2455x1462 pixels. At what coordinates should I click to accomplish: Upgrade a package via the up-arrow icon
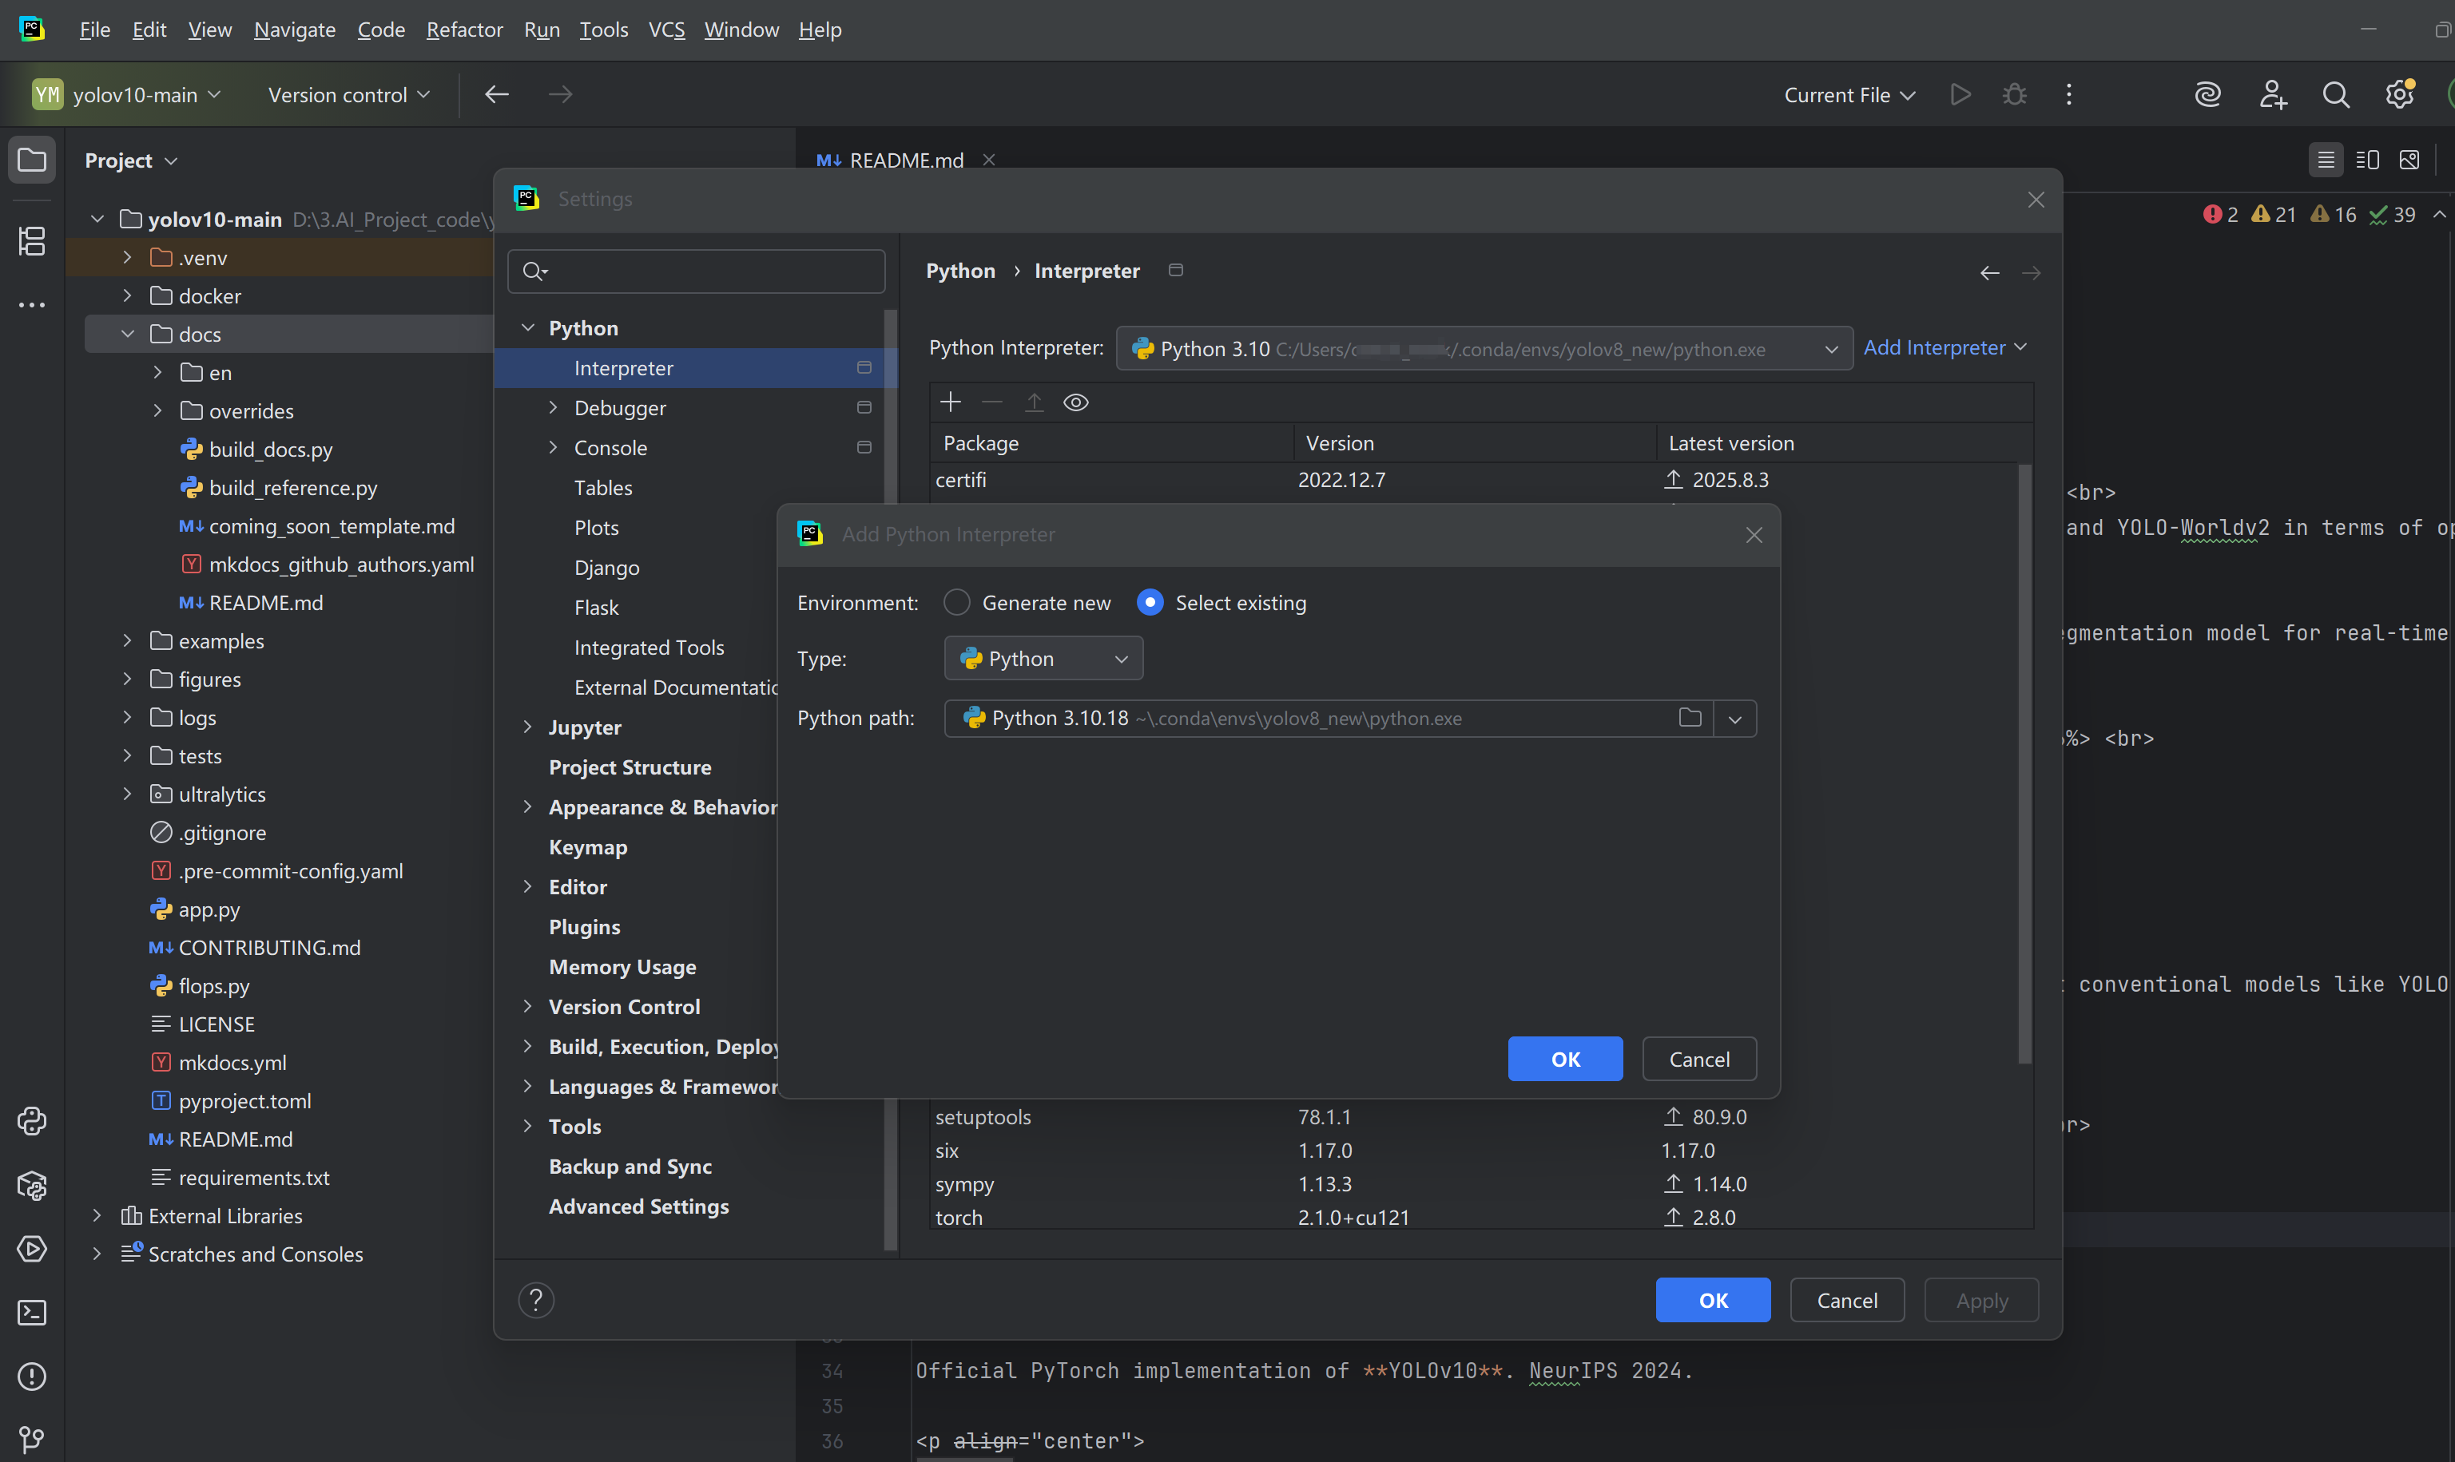coord(1034,401)
